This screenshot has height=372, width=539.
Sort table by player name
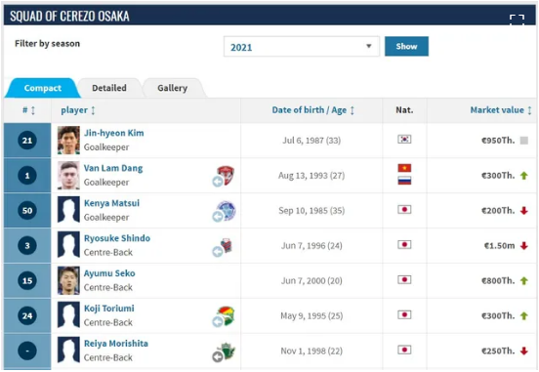coord(78,110)
